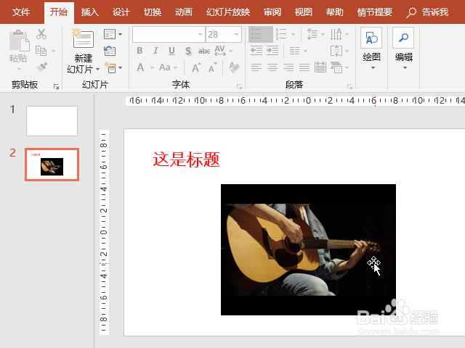Viewport: 465px width, 348px height.
Task: Click the Align Text vertical icon
Action: pos(336,51)
